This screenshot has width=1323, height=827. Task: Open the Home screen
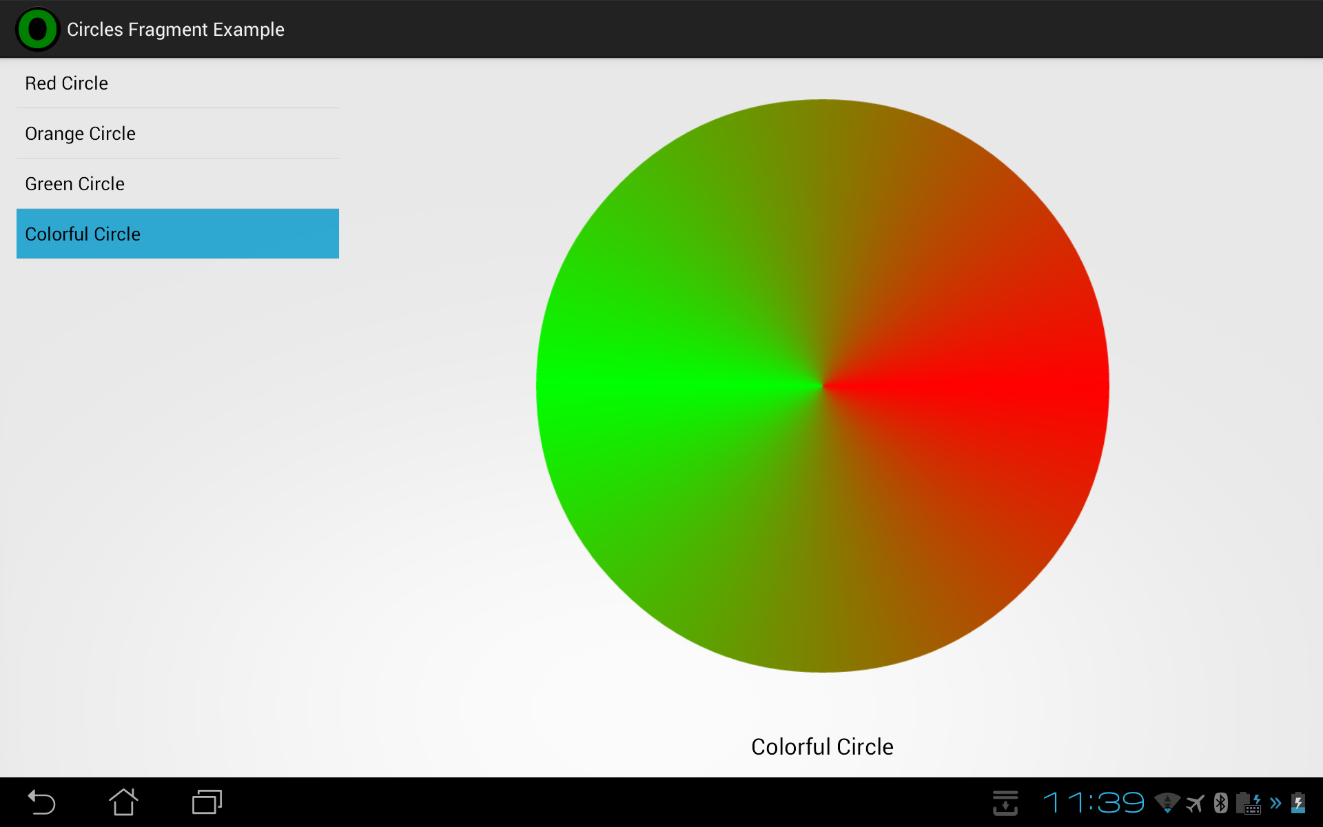pos(124,802)
